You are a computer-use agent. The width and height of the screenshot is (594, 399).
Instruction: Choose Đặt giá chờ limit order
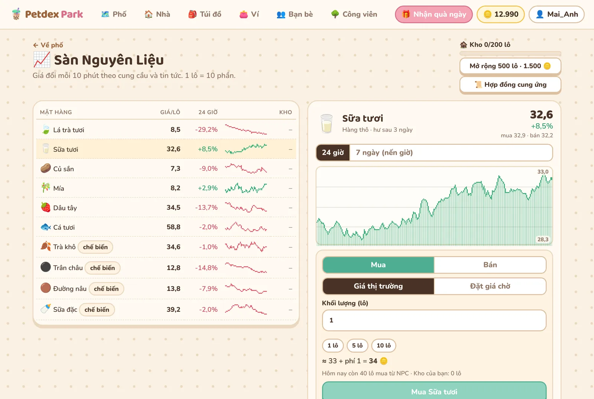point(490,286)
